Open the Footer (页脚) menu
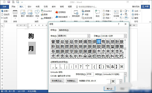The width and height of the screenshot is (152, 93). pyautogui.click(x=107, y=14)
